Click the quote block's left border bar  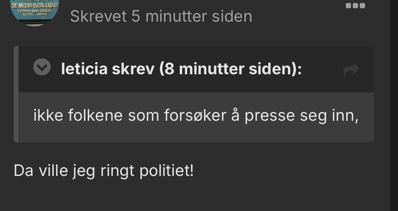point(16,94)
